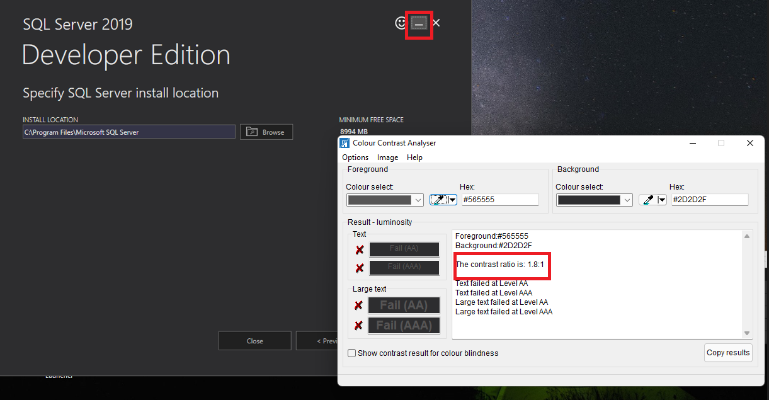Screen dimensions: 769x400
Task: Click the Large text Fail (AAA) cross mark
Action: pos(359,324)
